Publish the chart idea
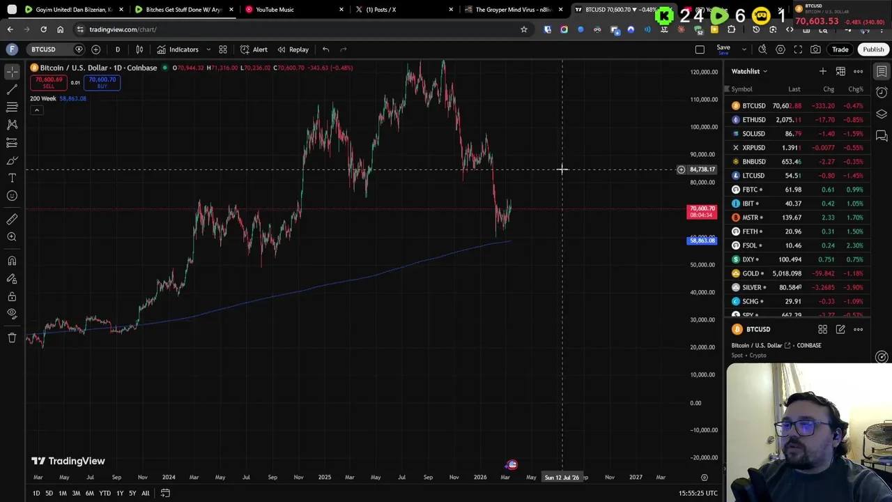 [873, 50]
